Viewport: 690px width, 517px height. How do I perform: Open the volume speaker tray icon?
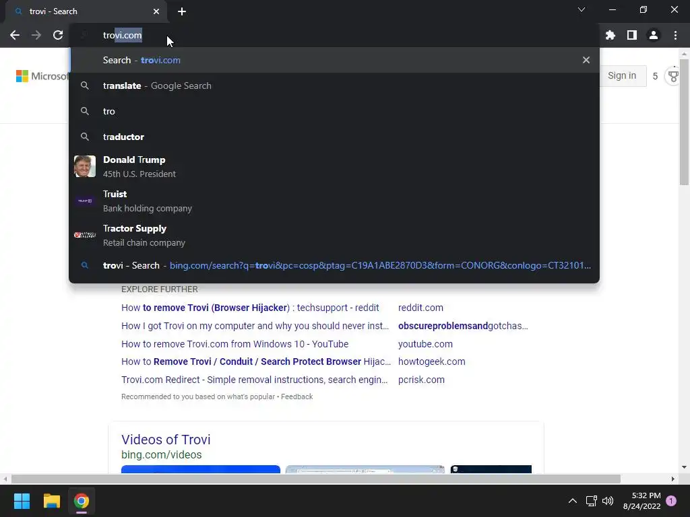pyautogui.click(x=608, y=501)
